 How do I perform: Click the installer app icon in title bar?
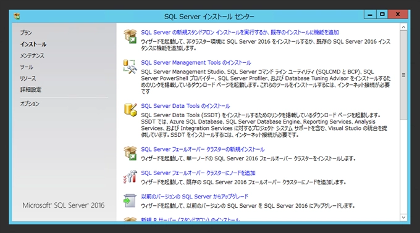pos(17,16)
